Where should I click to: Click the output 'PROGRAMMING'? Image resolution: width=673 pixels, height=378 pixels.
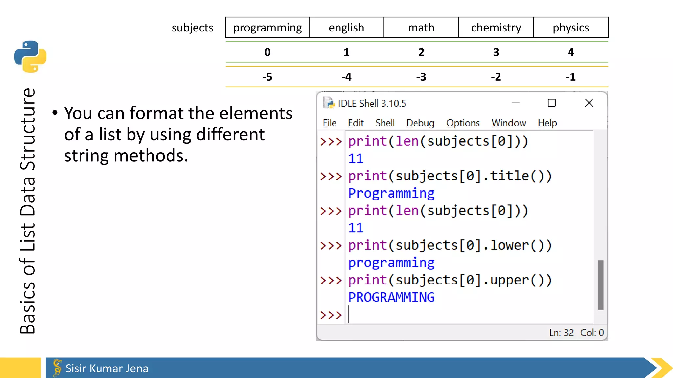[391, 297]
